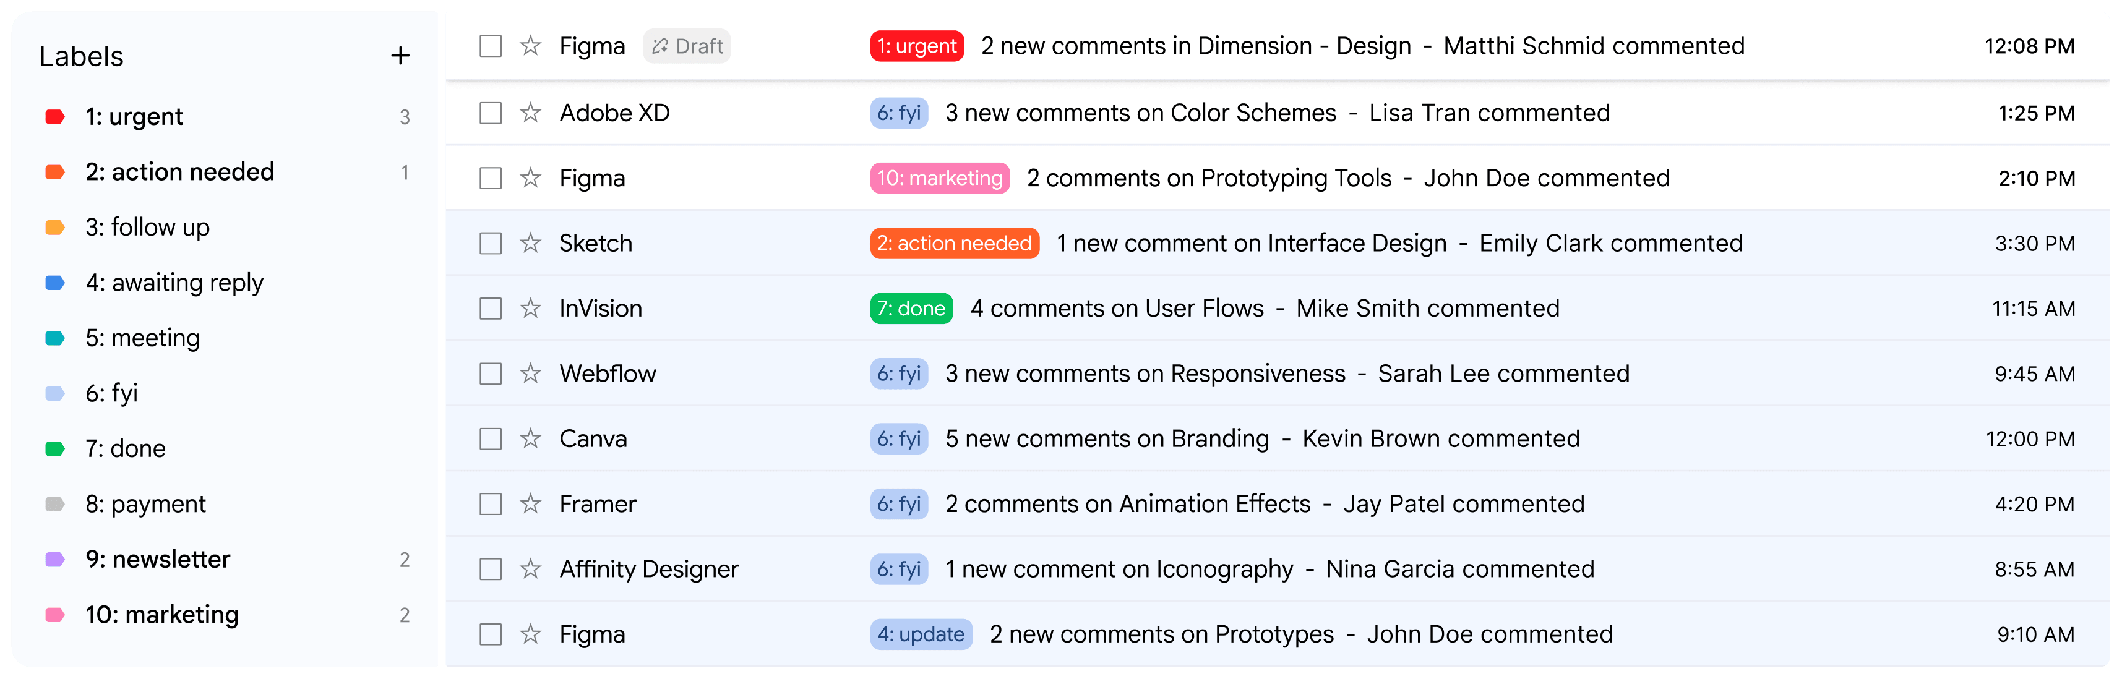Open the Draft badge on the Figma email
This screenshot has height=679, width=2122.
(686, 46)
